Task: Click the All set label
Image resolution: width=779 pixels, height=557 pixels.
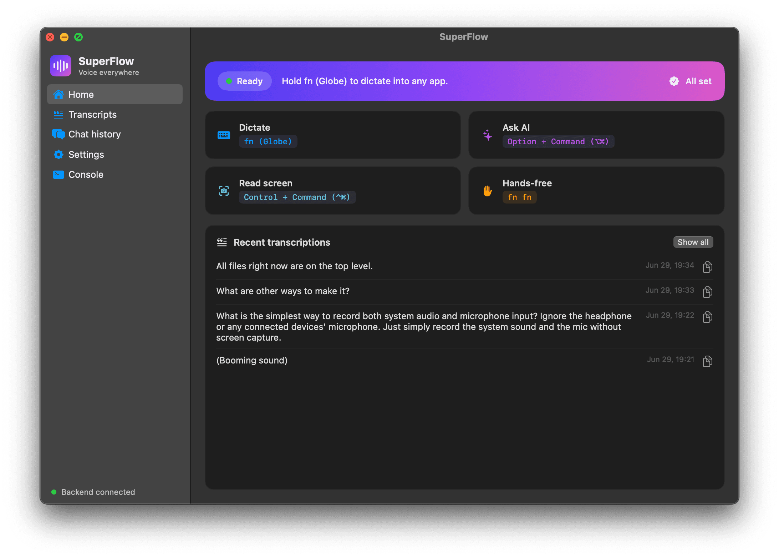Action: click(x=698, y=81)
